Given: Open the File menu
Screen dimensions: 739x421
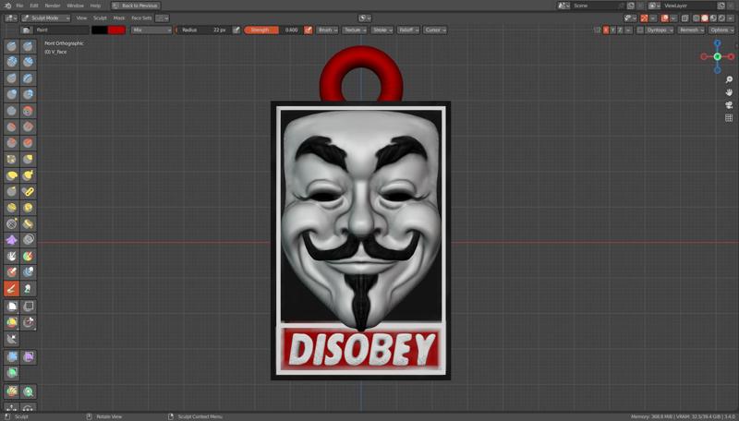Looking at the screenshot, I should (x=19, y=6).
